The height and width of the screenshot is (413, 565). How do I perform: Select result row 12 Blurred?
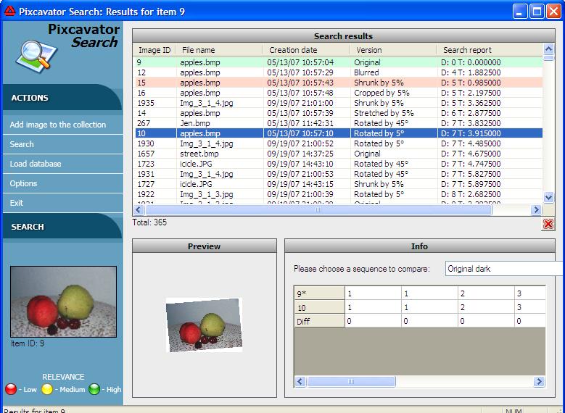(x=339, y=72)
